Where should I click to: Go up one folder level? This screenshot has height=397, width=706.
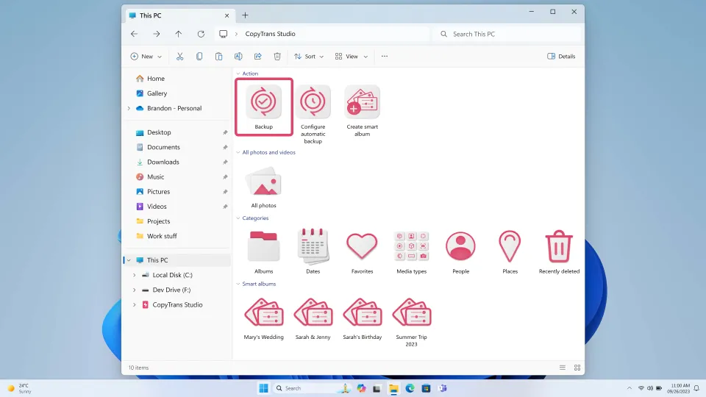[179, 34]
